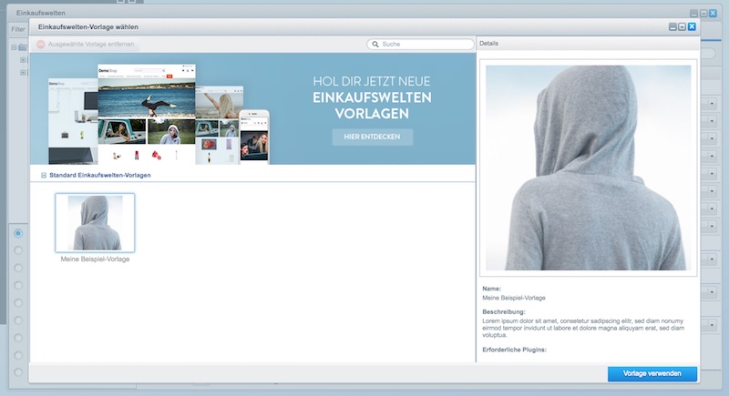
Task: Click the red remove icon for 'Ausgewählte Vorlage entfernen'
Action: (x=41, y=44)
